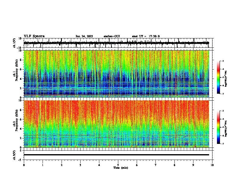Screen dimensions: 239x185
Task: Click time axis tick label "0"
Action: pos(24,165)
